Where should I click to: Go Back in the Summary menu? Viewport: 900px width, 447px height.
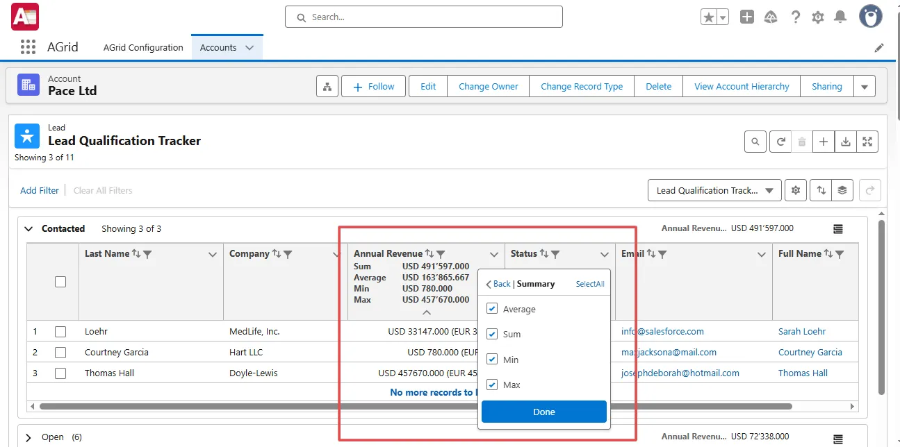(x=498, y=284)
